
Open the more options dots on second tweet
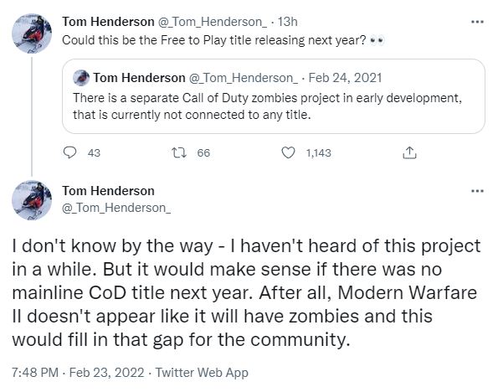[x=477, y=191]
